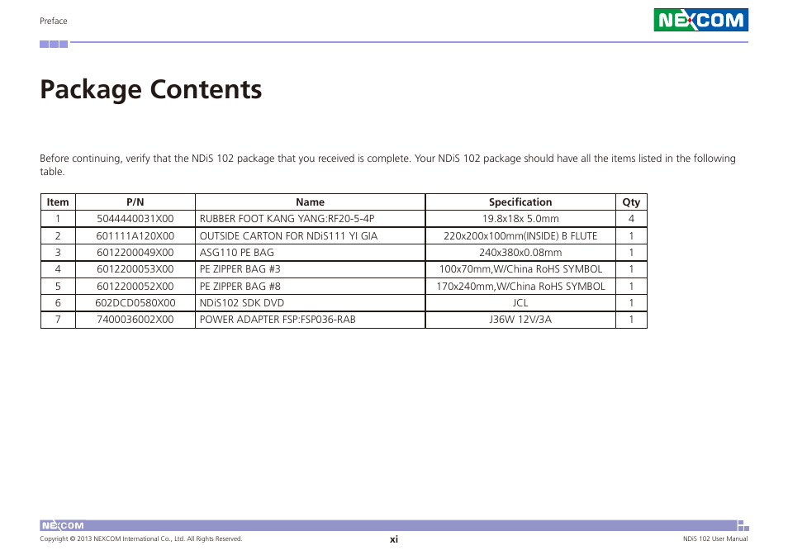
Task: Click the page number 'xi' in footer
Action: (x=394, y=539)
